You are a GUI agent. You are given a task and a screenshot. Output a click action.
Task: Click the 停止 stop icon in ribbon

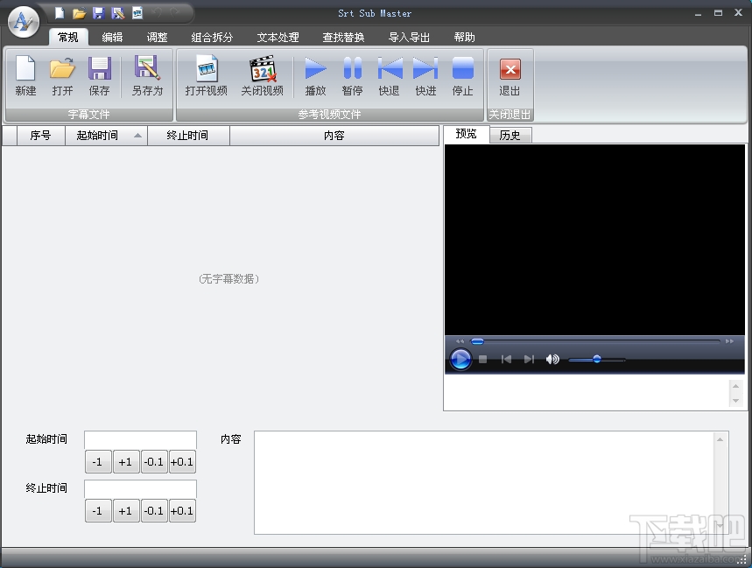pyautogui.click(x=462, y=75)
